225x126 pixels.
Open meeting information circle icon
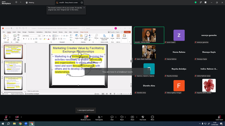[17, 2]
